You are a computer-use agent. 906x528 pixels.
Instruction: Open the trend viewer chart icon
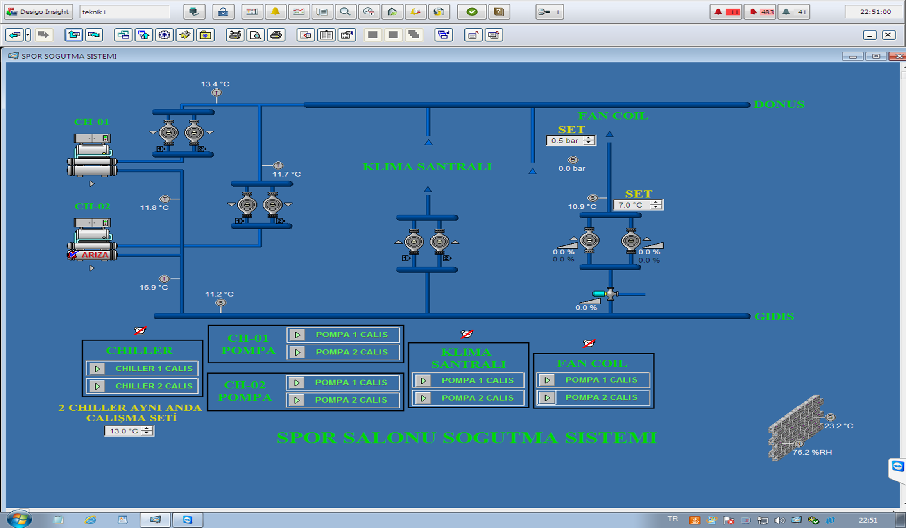[299, 12]
